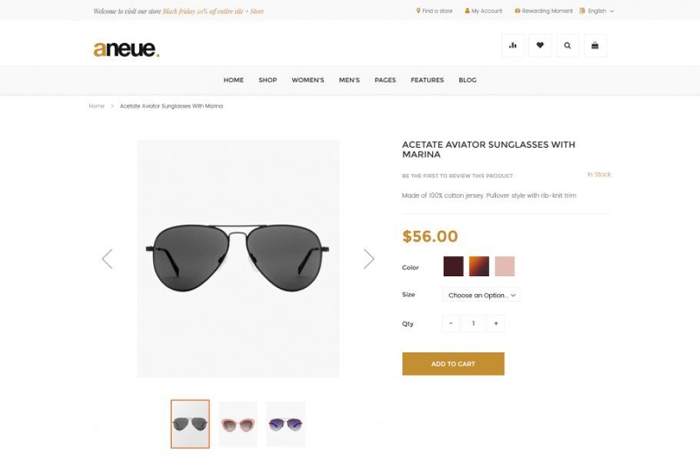Viewport: 700px width, 467px height.
Task: Decrease quantity with minus button
Action: [451, 323]
